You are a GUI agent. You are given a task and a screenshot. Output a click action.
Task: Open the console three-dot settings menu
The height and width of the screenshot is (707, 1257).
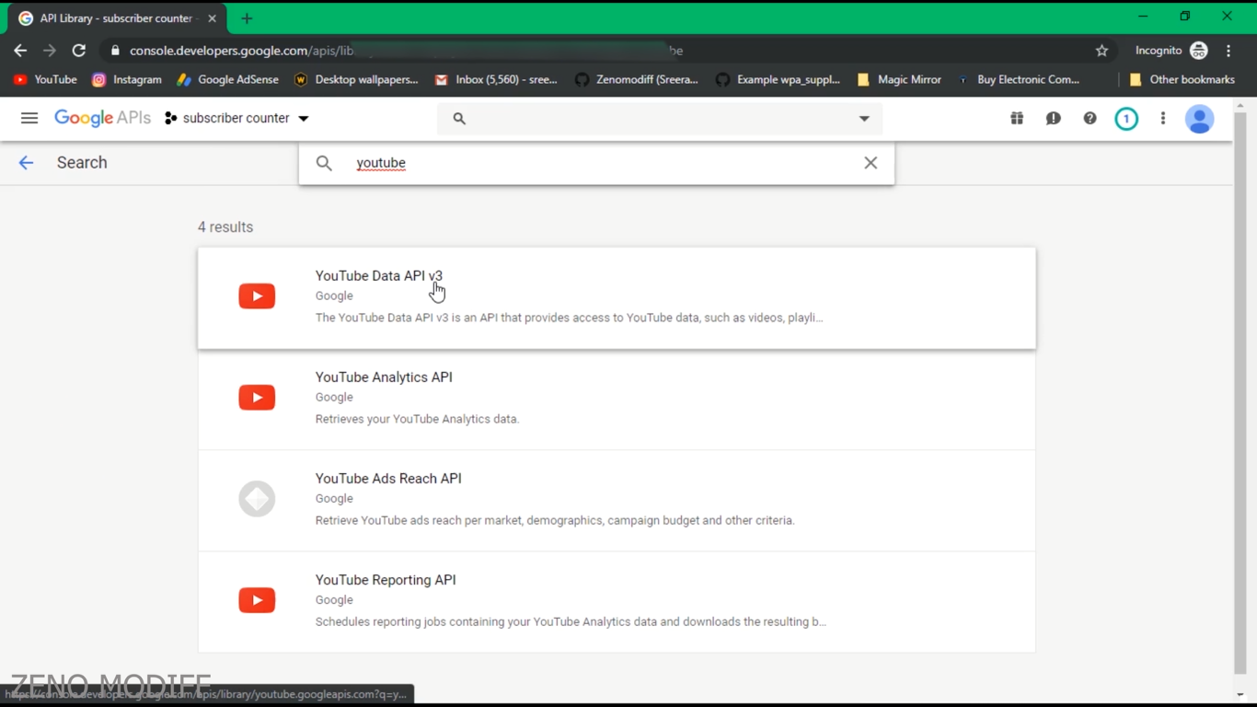[x=1163, y=118]
